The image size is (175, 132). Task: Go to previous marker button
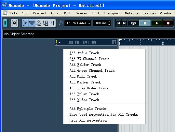coord(118,23)
